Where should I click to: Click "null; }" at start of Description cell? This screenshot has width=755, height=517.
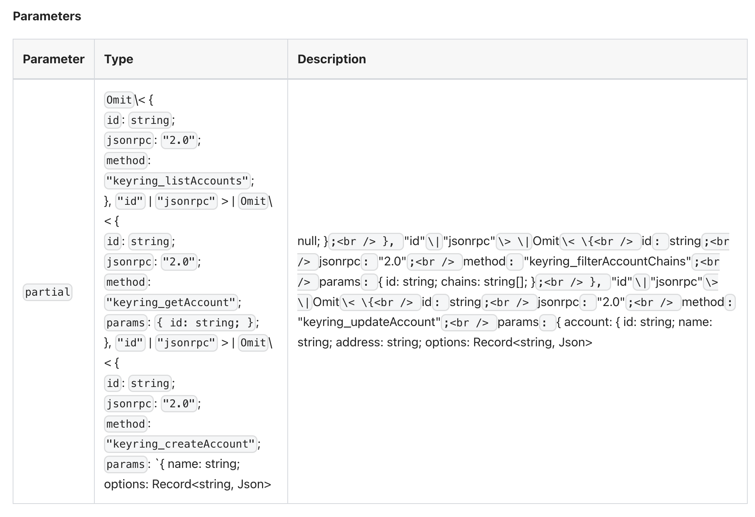click(x=313, y=241)
